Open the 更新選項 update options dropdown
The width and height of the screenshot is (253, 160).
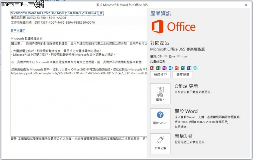pyautogui.click(x=160, y=94)
